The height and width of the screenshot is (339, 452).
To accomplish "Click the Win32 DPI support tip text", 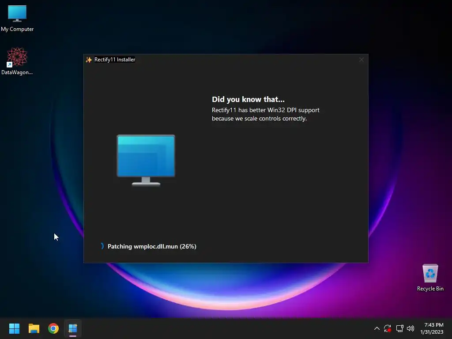I will point(265,114).
